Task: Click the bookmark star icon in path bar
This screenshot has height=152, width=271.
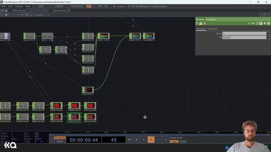Action: click(22, 15)
